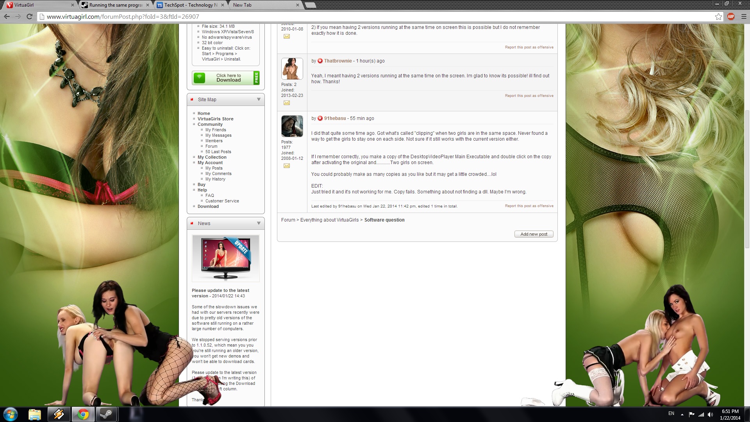This screenshot has height=422, width=750.
Task: Open Home in Site Map
Action: pyautogui.click(x=204, y=113)
